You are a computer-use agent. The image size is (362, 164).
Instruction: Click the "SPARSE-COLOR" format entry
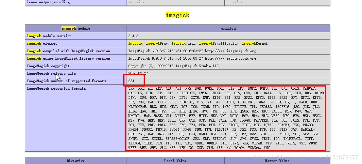coord(177,139)
